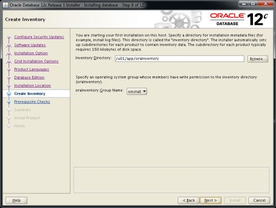
Task: Click the Inventory Directory label
Action: (93, 58)
